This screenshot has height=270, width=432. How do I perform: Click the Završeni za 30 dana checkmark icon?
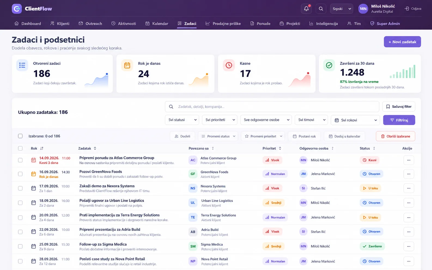pyautogui.click(x=329, y=65)
